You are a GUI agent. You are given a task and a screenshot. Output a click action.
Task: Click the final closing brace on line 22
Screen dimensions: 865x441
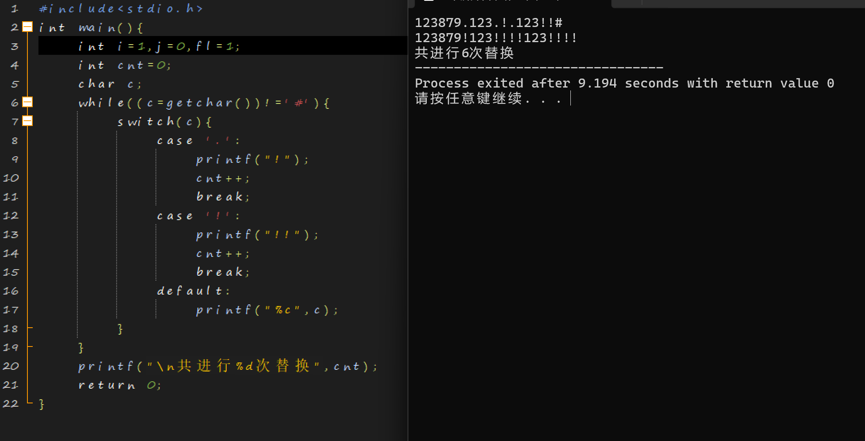coord(41,404)
